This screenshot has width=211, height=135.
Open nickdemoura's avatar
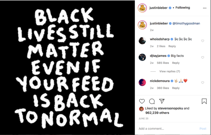coord(142,82)
